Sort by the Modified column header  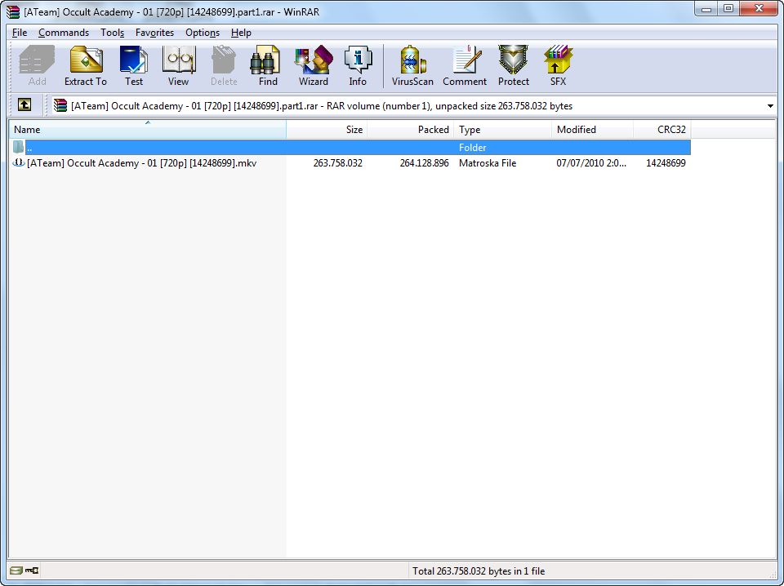[x=593, y=130]
